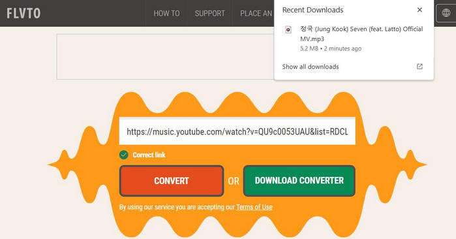Viewport: 456px width, 239px height.
Task: Open the HOW TO menu item
Action: pyautogui.click(x=166, y=14)
